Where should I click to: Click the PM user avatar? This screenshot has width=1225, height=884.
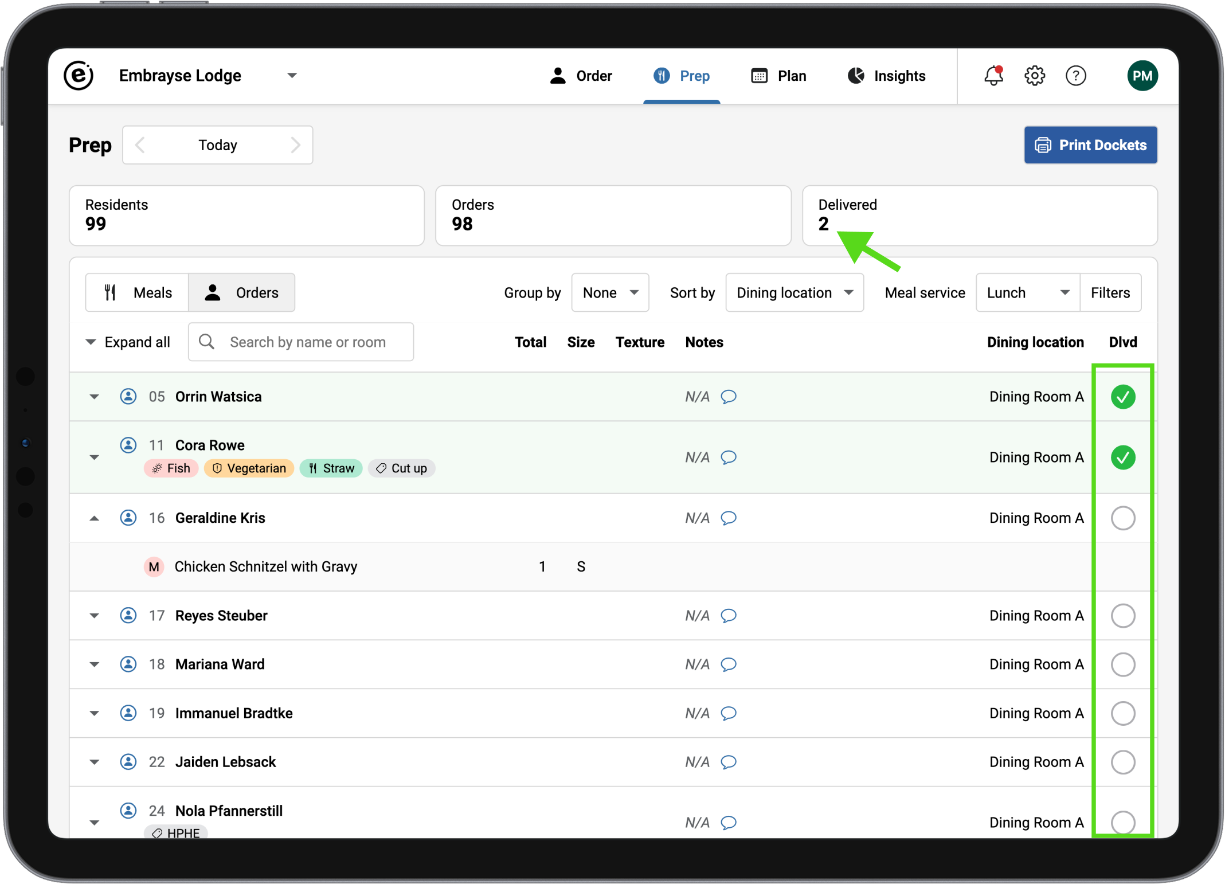click(x=1142, y=76)
